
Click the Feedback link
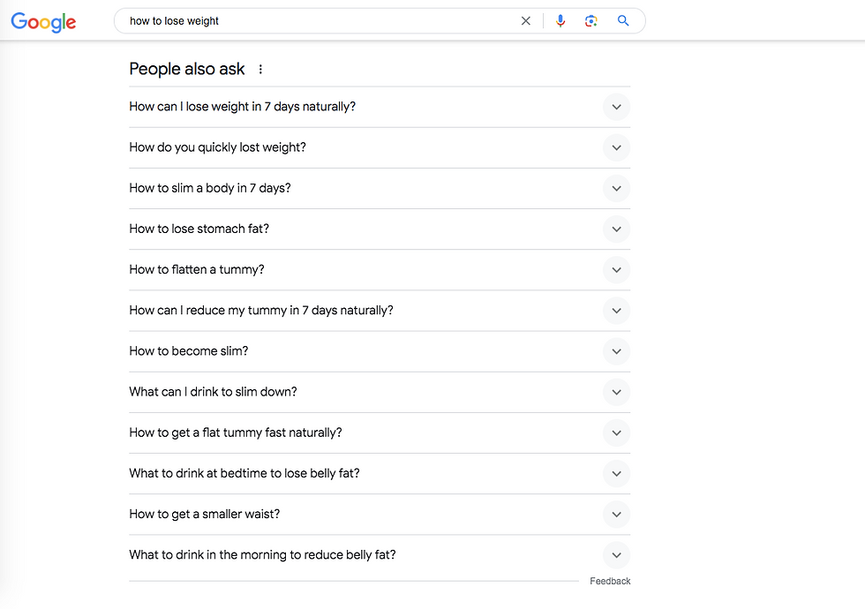[610, 581]
